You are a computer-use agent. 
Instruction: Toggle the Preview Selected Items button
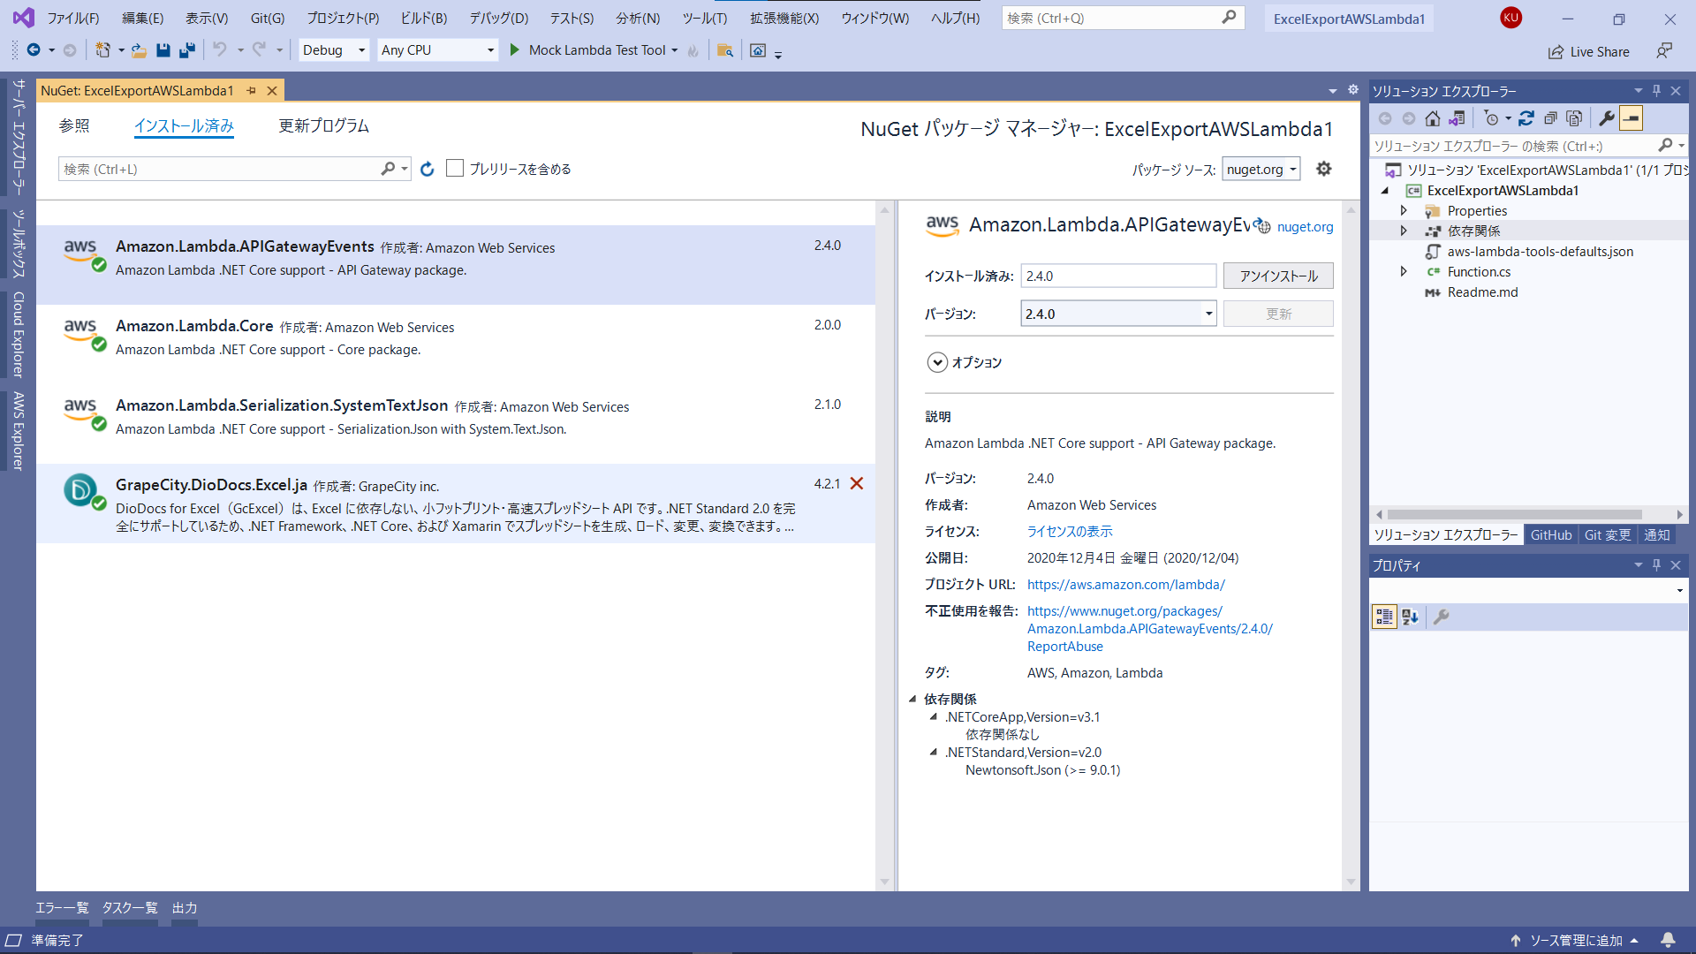click(1631, 118)
